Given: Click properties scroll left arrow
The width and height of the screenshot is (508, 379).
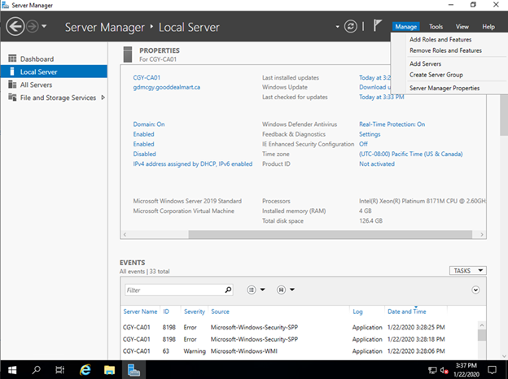Looking at the screenshot, I should 125,234.
